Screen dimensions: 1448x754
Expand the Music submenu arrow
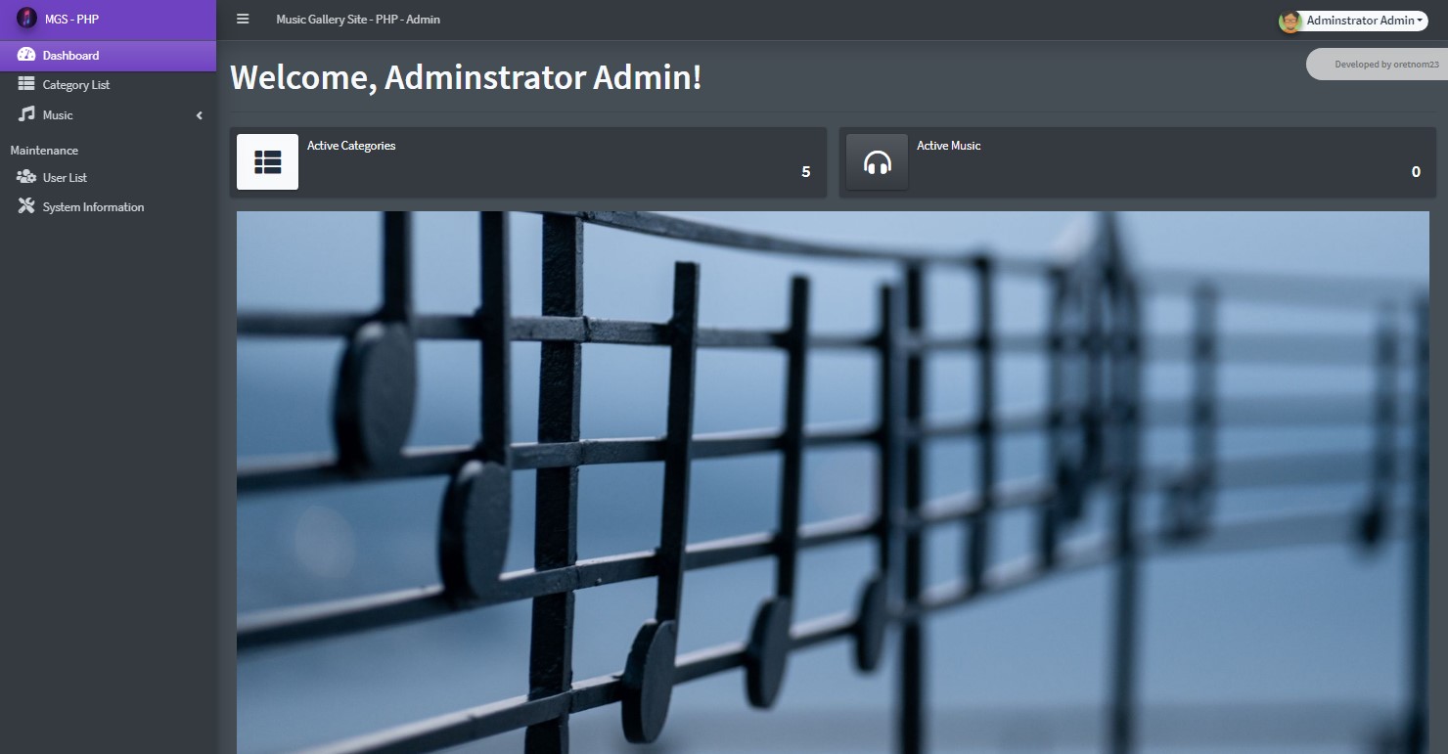tap(200, 115)
